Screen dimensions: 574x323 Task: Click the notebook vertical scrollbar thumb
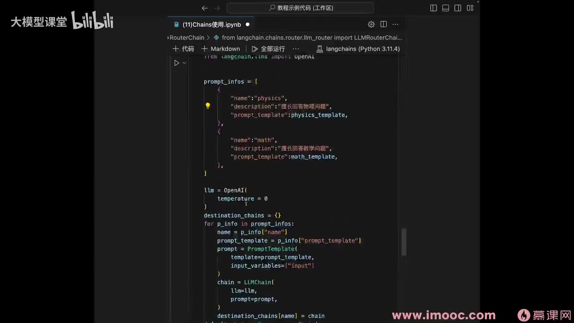point(404,242)
